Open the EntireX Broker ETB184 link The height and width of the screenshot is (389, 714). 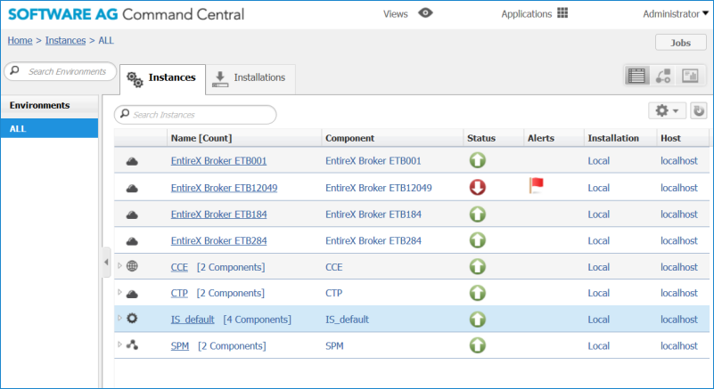click(218, 215)
